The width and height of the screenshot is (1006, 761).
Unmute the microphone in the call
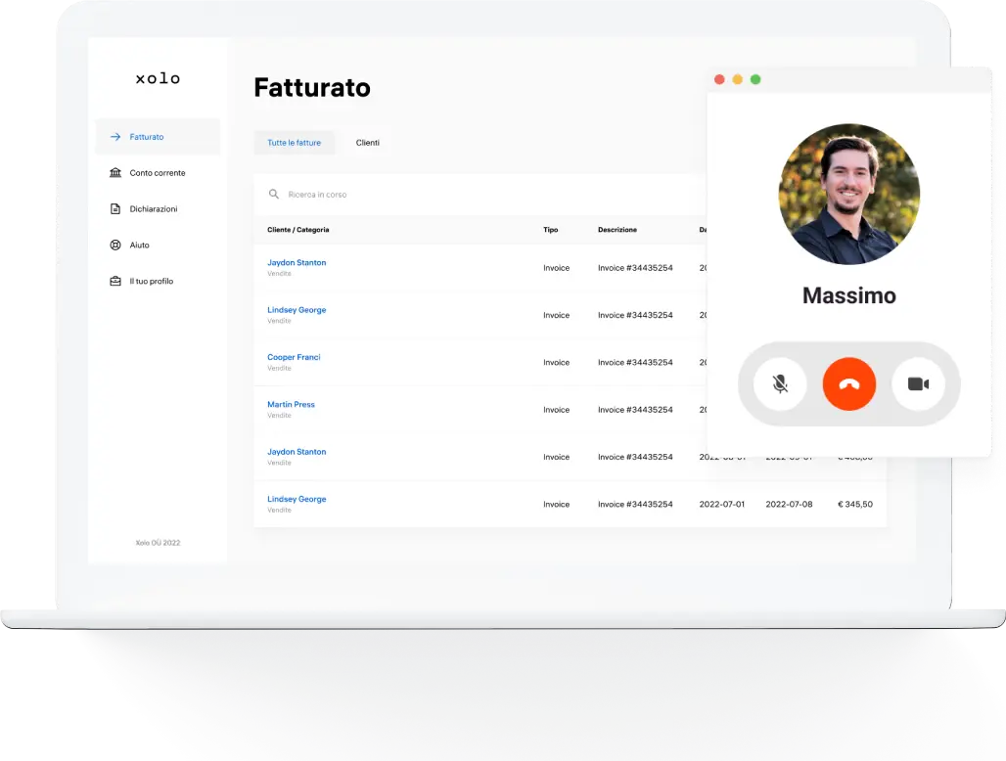point(779,384)
